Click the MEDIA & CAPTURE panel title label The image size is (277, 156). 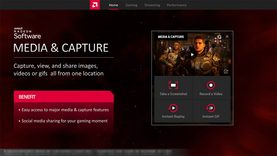click(x=171, y=37)
